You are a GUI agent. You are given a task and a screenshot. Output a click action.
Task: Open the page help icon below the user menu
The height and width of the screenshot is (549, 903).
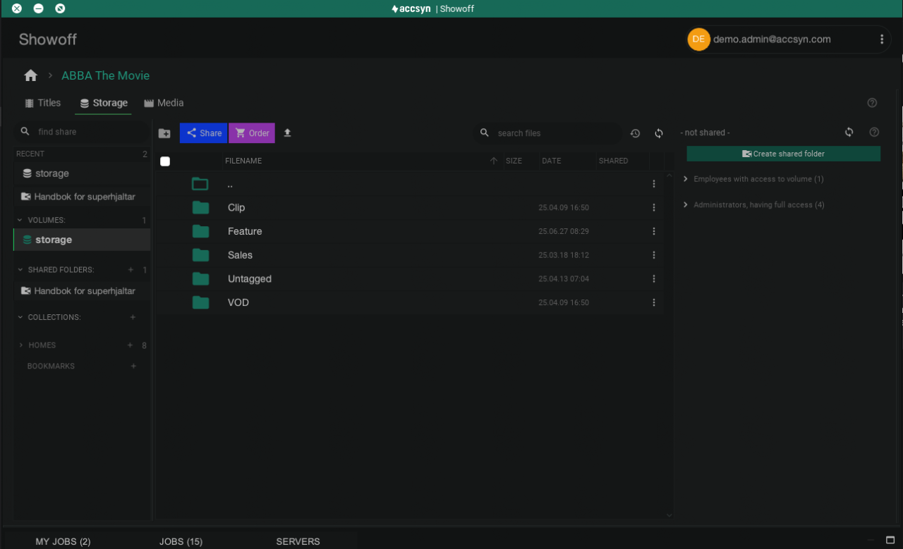tap(872, 103)
